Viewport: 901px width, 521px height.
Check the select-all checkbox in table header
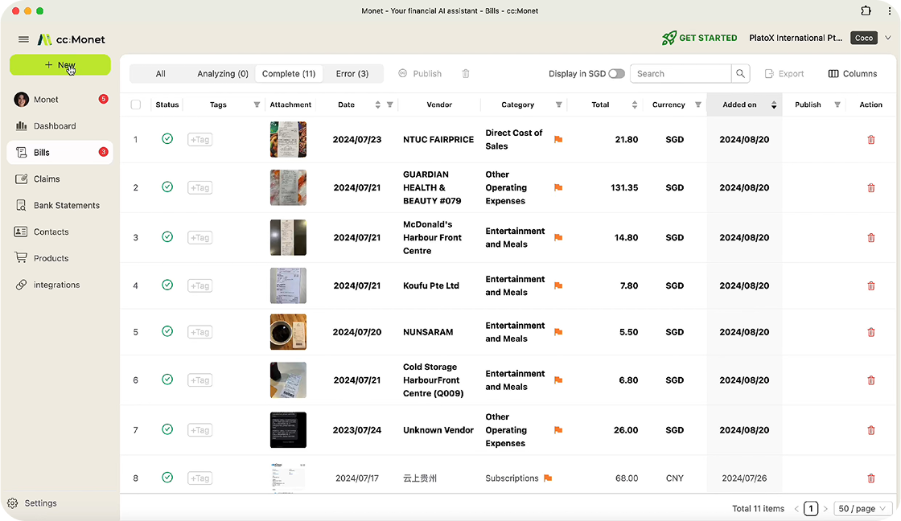click(x=135, y=104)
